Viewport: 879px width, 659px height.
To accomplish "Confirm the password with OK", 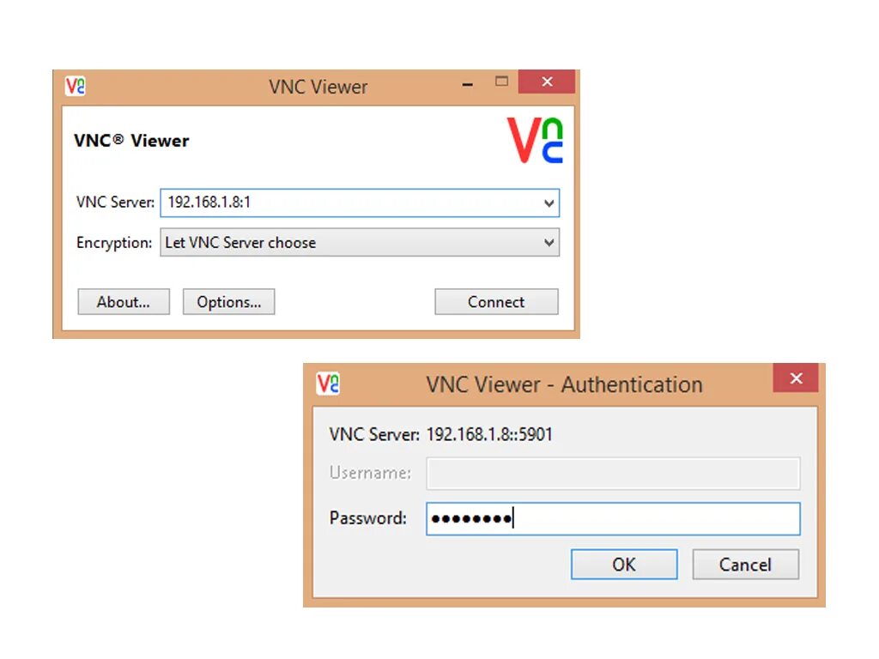I will click(624, 565).
